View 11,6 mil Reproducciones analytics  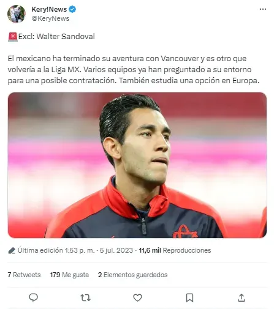175,250
